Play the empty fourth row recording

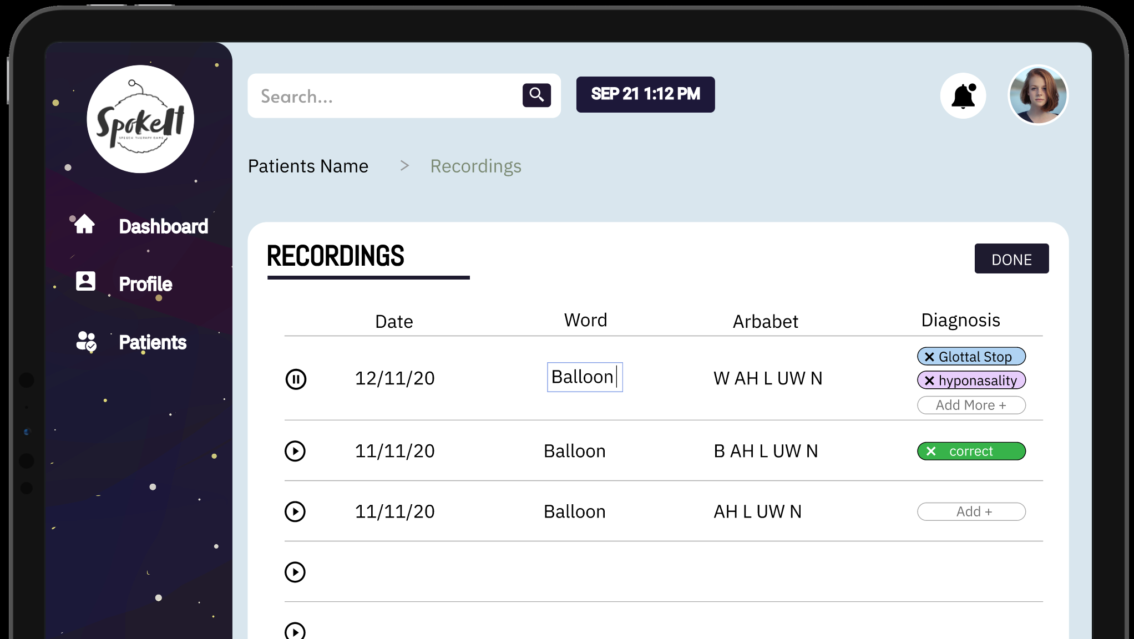(295, 572)
